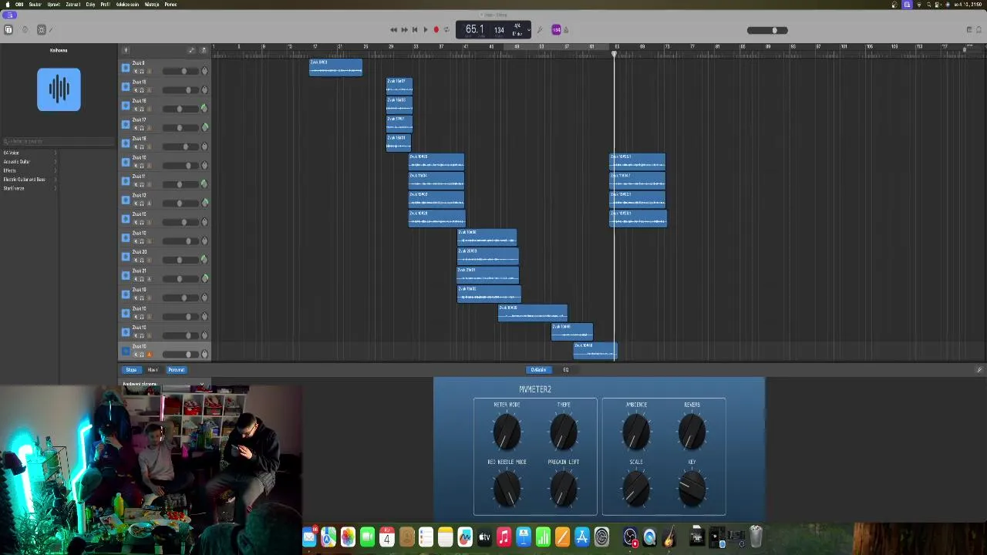Show automation from the track header button
This screenshot has width=987, height=555.
pyautogui.click(x=192, y=50)
